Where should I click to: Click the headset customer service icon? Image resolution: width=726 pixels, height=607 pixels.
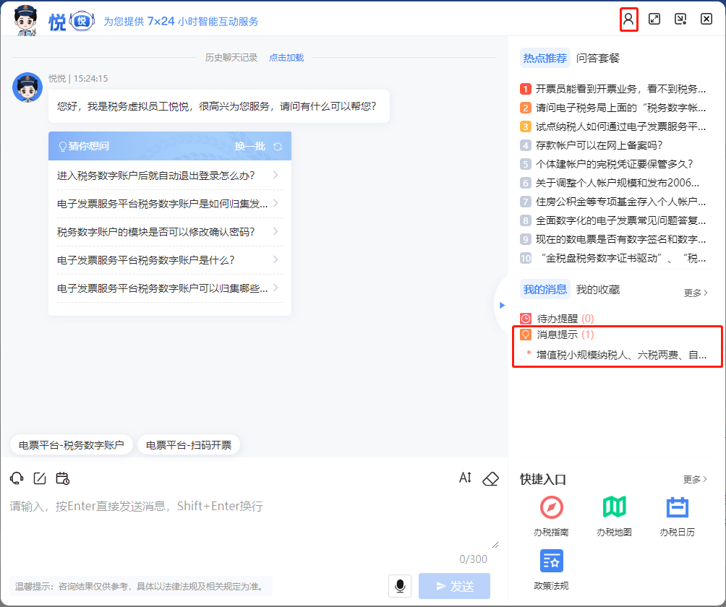point(17,478)
